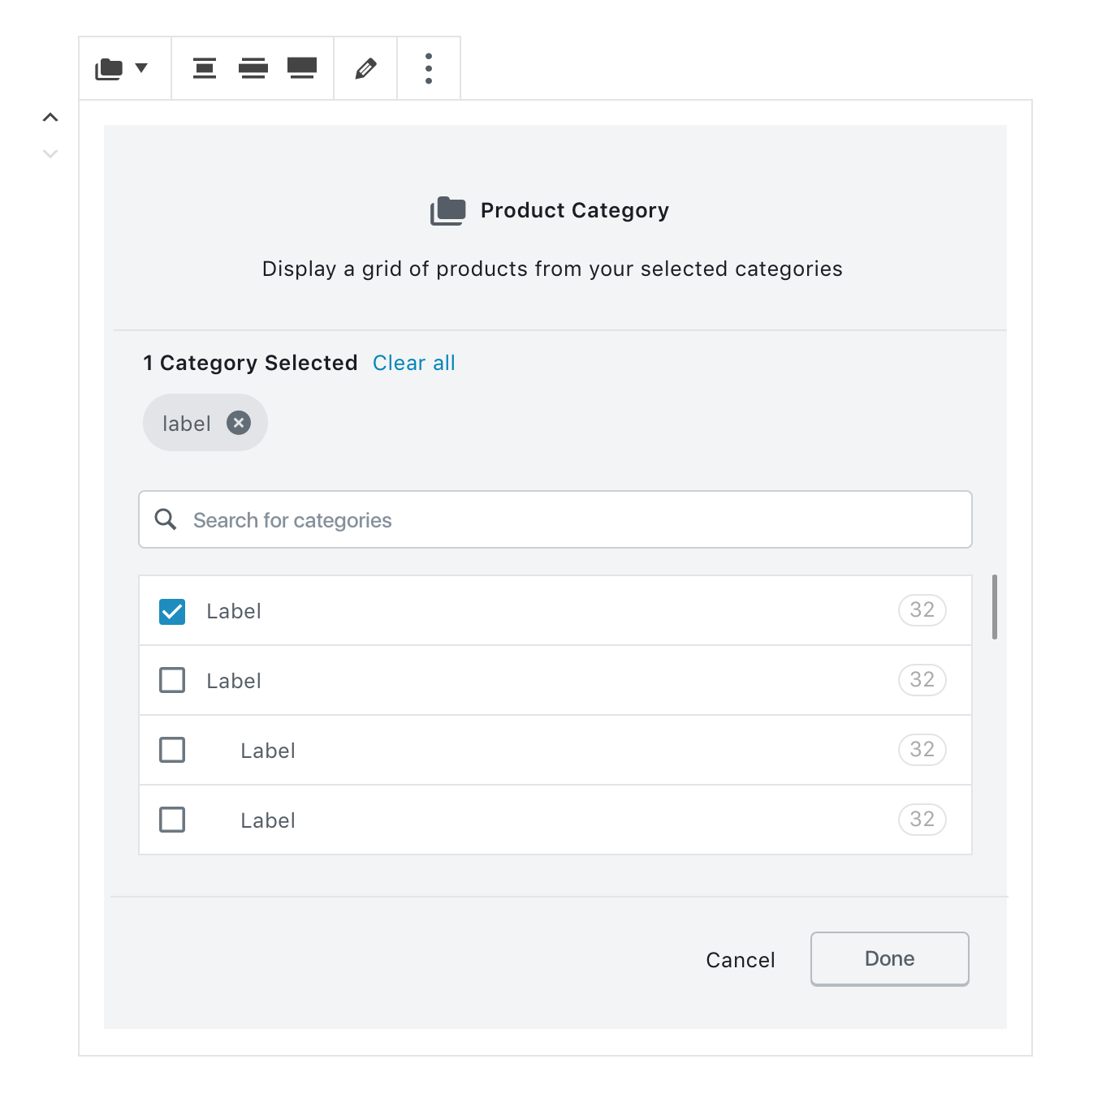Remove the label tag with its X
This screenshot has width=1093, height=1115.
(238, 422)
